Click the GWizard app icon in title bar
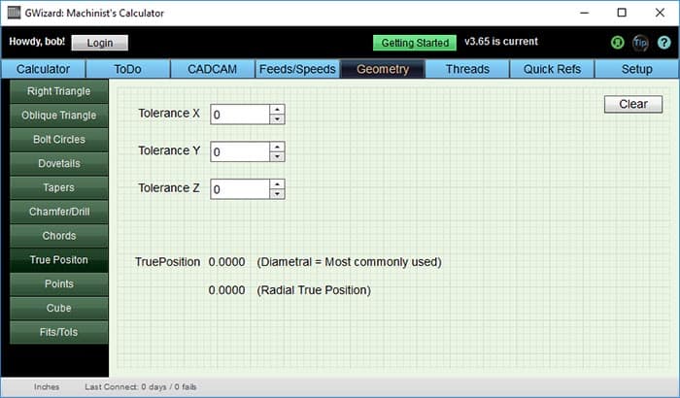The image size is (680, 398). 14,13
